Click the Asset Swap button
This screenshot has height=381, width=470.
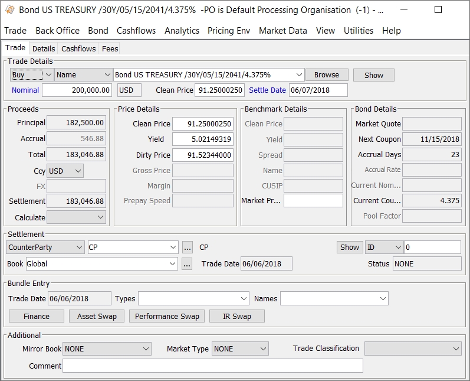click(x=97, y=316)
